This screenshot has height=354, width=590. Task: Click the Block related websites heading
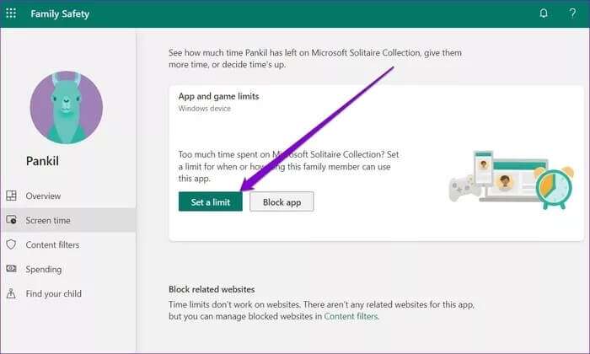(212, 289)
